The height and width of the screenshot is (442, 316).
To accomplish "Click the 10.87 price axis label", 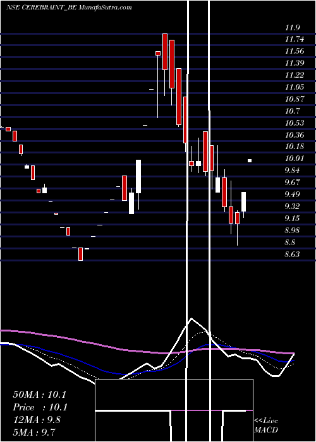I will [295, 99].
